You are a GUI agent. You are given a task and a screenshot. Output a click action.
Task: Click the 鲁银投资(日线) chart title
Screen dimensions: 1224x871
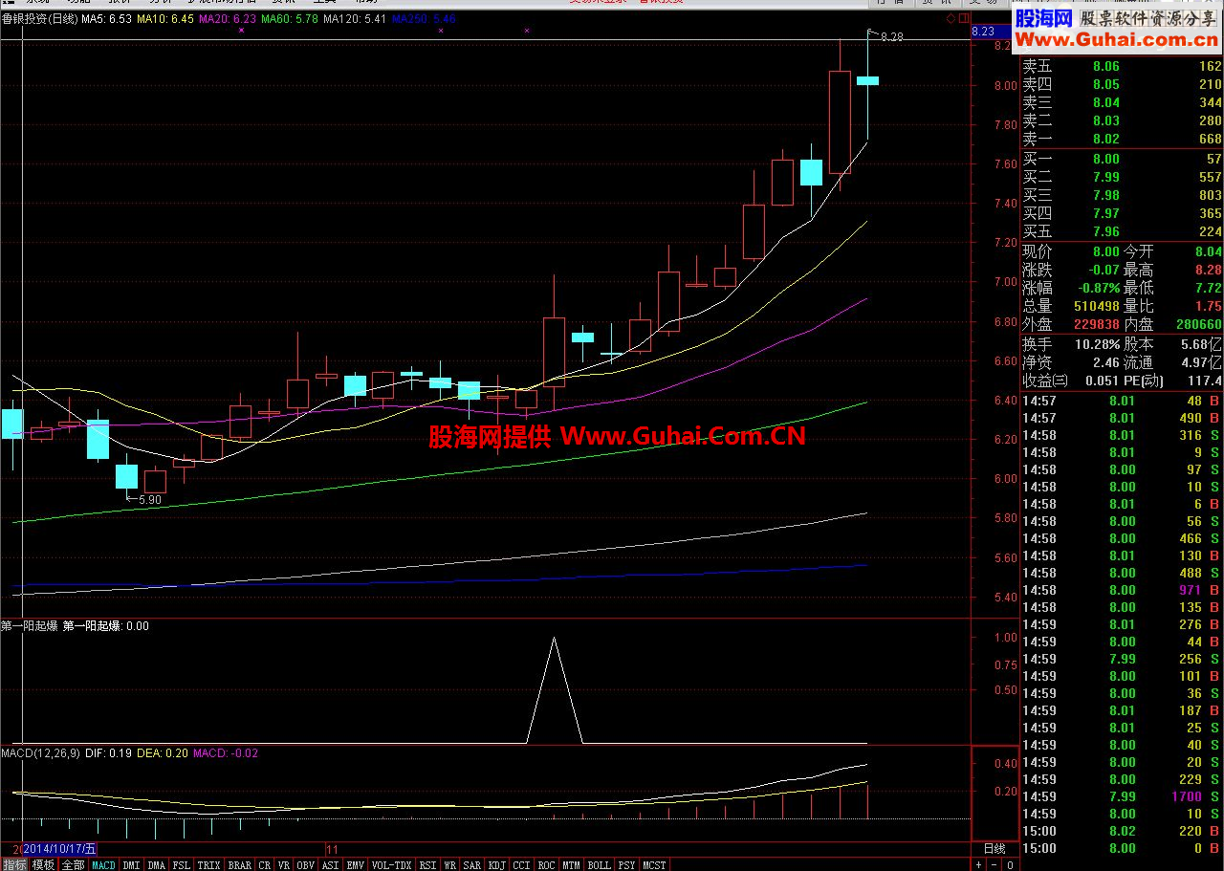pyautogui.click(x=39, y=18)
